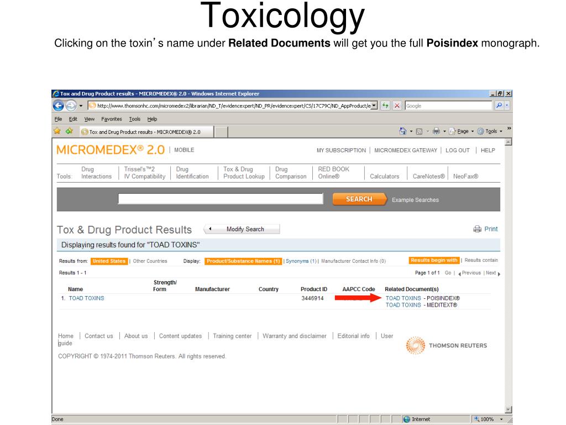
Task: Select Product/Substance Names display filter
Action: [243, 261]
